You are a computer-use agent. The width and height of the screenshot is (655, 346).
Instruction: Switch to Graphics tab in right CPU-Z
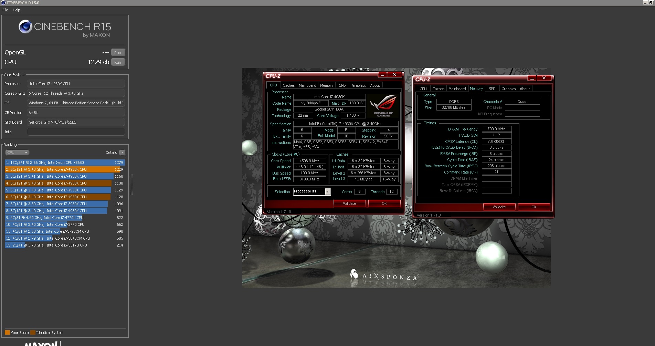point(508,89)
